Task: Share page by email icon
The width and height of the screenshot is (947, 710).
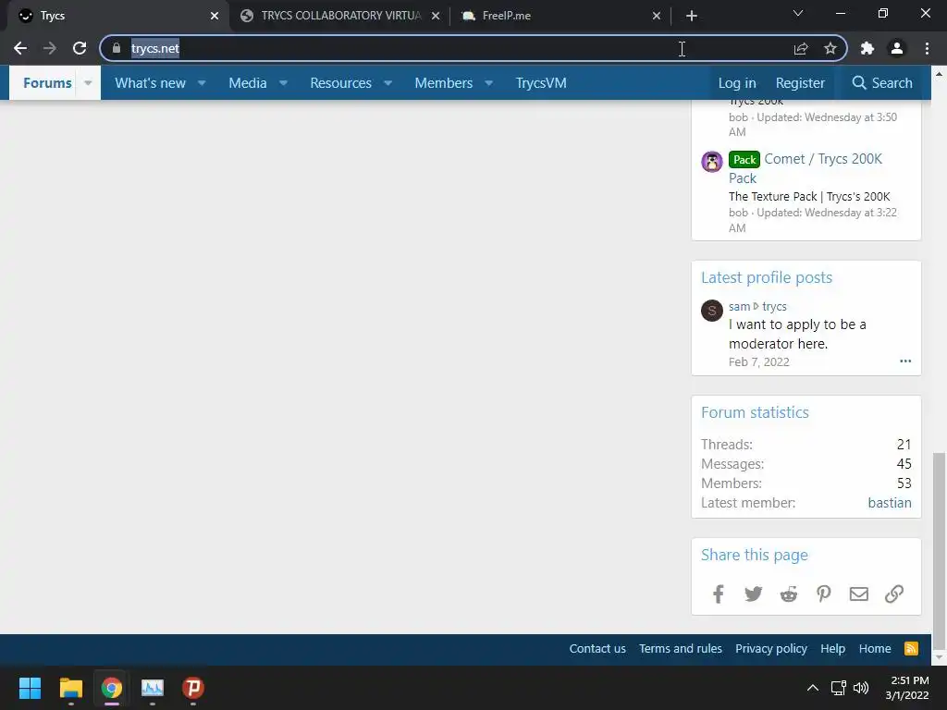Action: (x=859, y=594)
